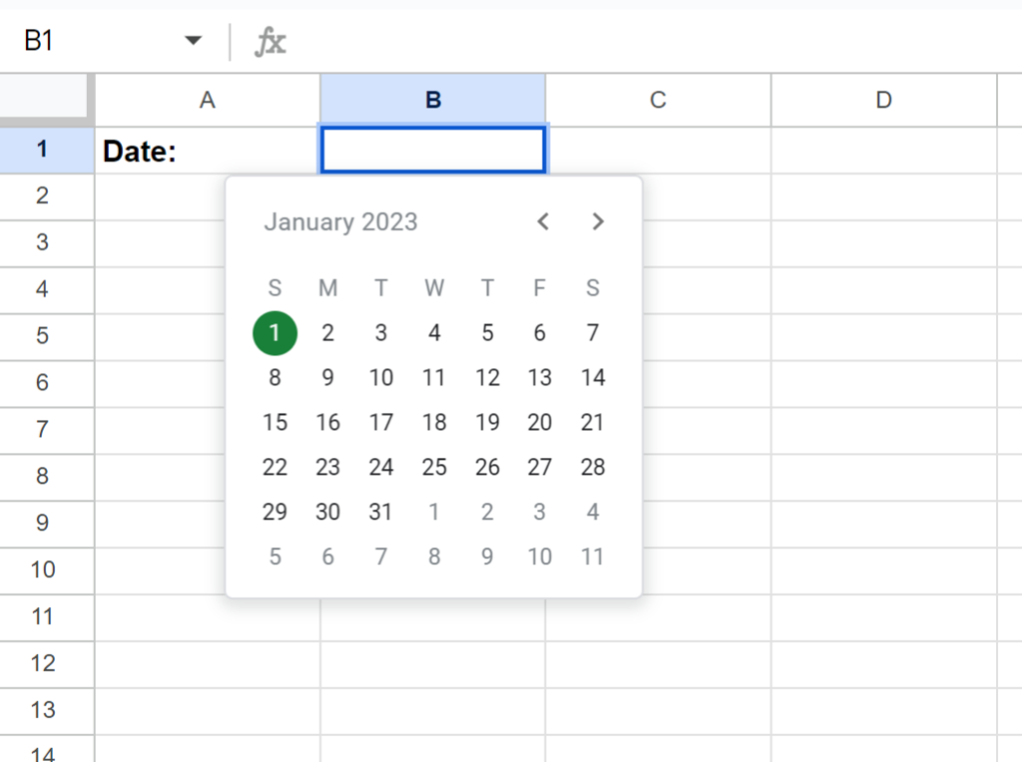Select column A header
This screenshot has height=762, width=1022.
(208, 100)
